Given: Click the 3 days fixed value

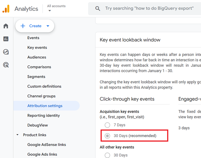Looking at the screenshot, I should [x=184, y=128].
